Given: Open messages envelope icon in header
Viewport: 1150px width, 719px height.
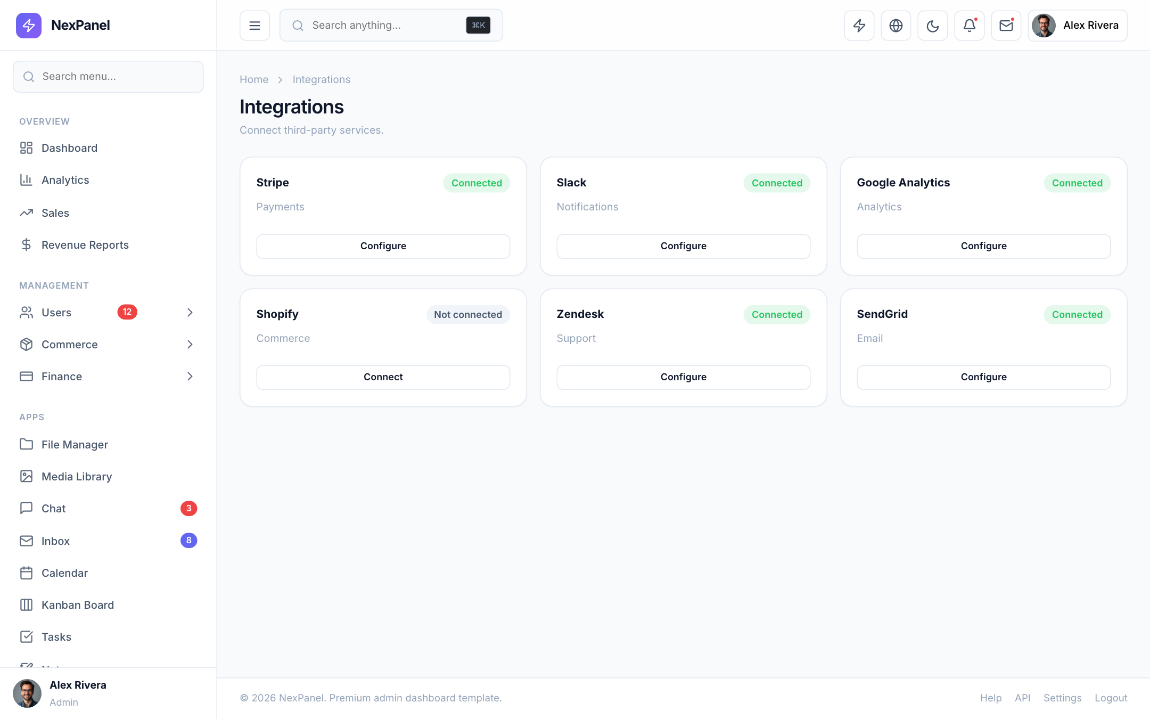Looking at the screenshot, I should click(x=1006, y=25).
